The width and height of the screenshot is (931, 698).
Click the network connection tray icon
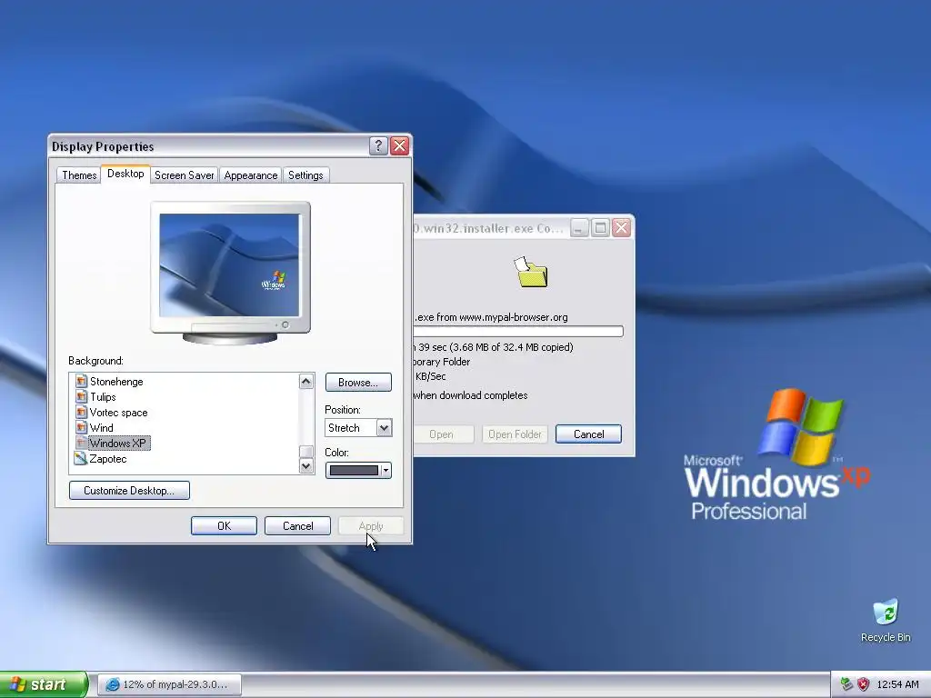[846, 684]
